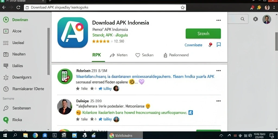The image size is (278, 139).
Task: Select the Sersbanaan sidebar entry
Action: coord(21,108)
